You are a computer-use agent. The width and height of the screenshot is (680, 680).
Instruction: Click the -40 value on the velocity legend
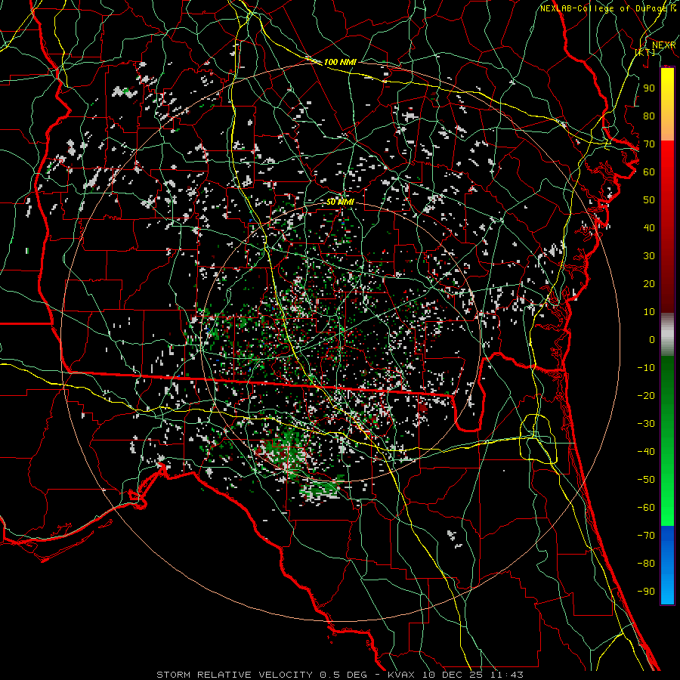coord(646,452)
